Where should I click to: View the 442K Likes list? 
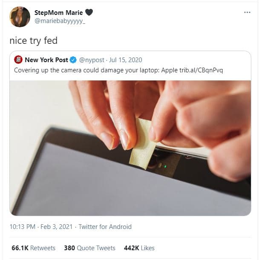[x=139, y=248]
